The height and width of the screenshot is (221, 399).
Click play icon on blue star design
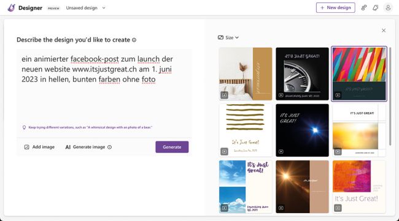281,151
